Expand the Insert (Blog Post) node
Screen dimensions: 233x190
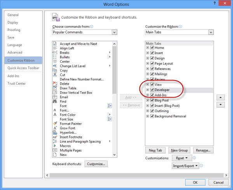point(148,106)
